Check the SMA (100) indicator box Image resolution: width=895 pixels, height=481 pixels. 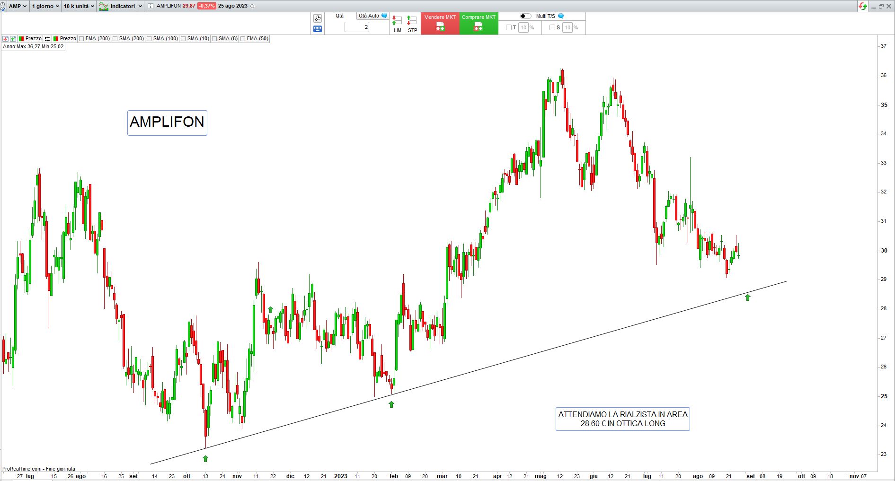click(x=149, y=39)
